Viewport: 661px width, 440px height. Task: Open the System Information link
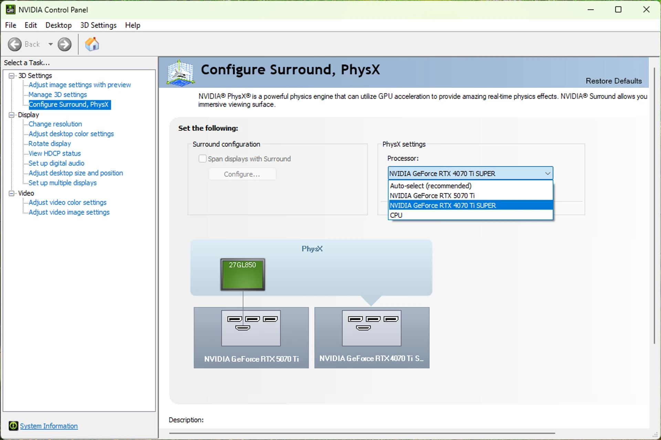(49, 426)
